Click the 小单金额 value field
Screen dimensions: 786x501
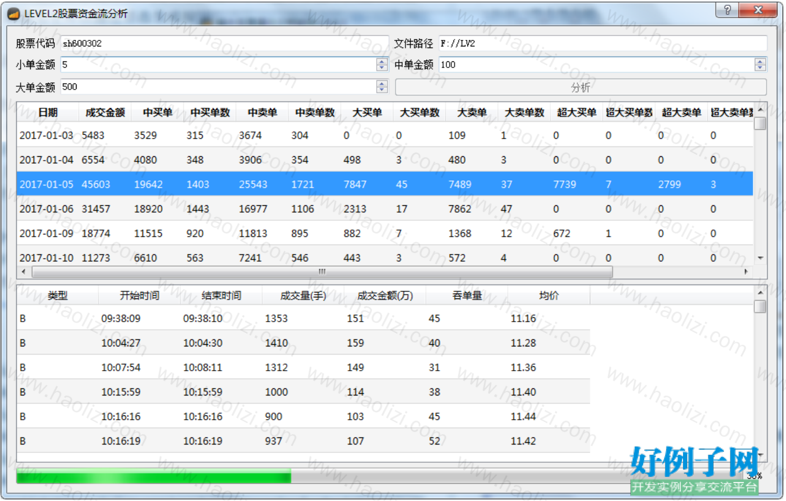pyautogui.click(x=218, y=65)
